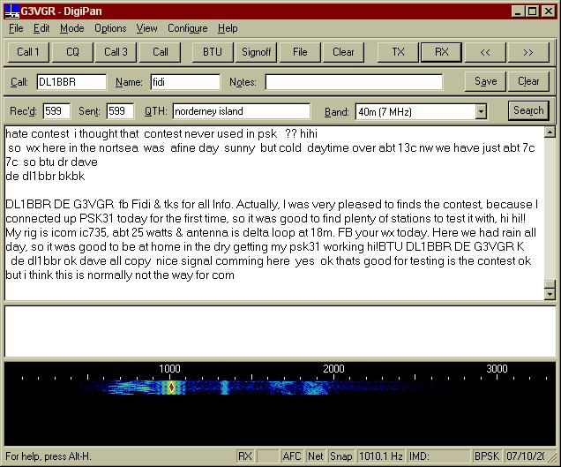Toggle Snap in status bar
Image resolution: width=561 pixels, height=467 pixels.
pyautogui.click(x=341, y=456)
